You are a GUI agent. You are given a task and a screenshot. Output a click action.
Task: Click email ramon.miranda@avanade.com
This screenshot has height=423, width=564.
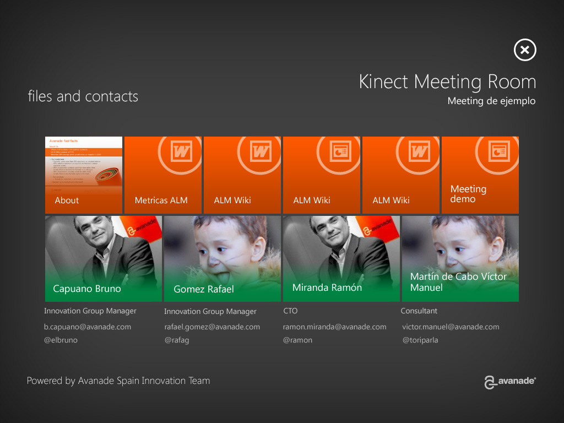(x=334, y=327)
